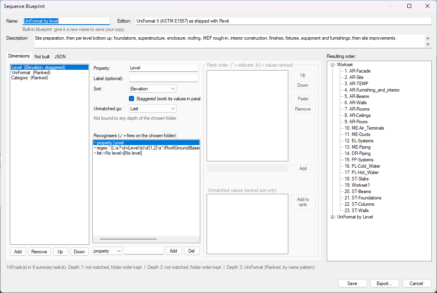Select 21. ST-Foundations tree item
The image size is (437, 293).
(x=363, y=198)
